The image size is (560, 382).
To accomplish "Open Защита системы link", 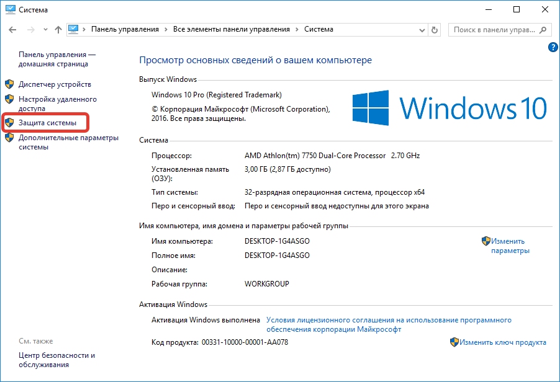I will [48, 123].
